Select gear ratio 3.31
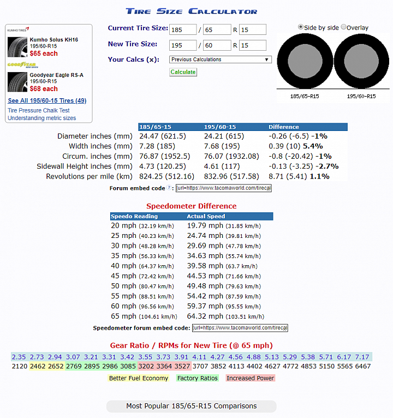 tap(109, 357)
